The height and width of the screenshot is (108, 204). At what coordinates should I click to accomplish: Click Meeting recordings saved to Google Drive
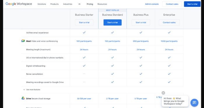(45, 82)
